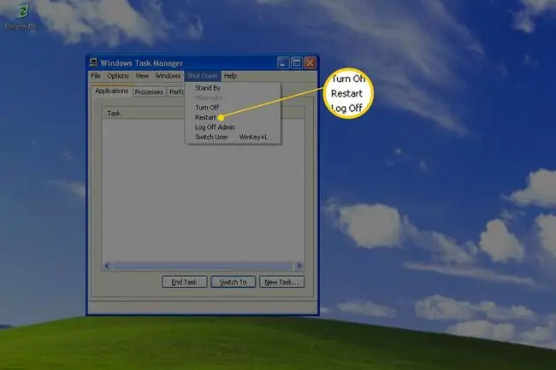
Task: Click the Task Manager title bar icon
Action: tap(93, 63)
